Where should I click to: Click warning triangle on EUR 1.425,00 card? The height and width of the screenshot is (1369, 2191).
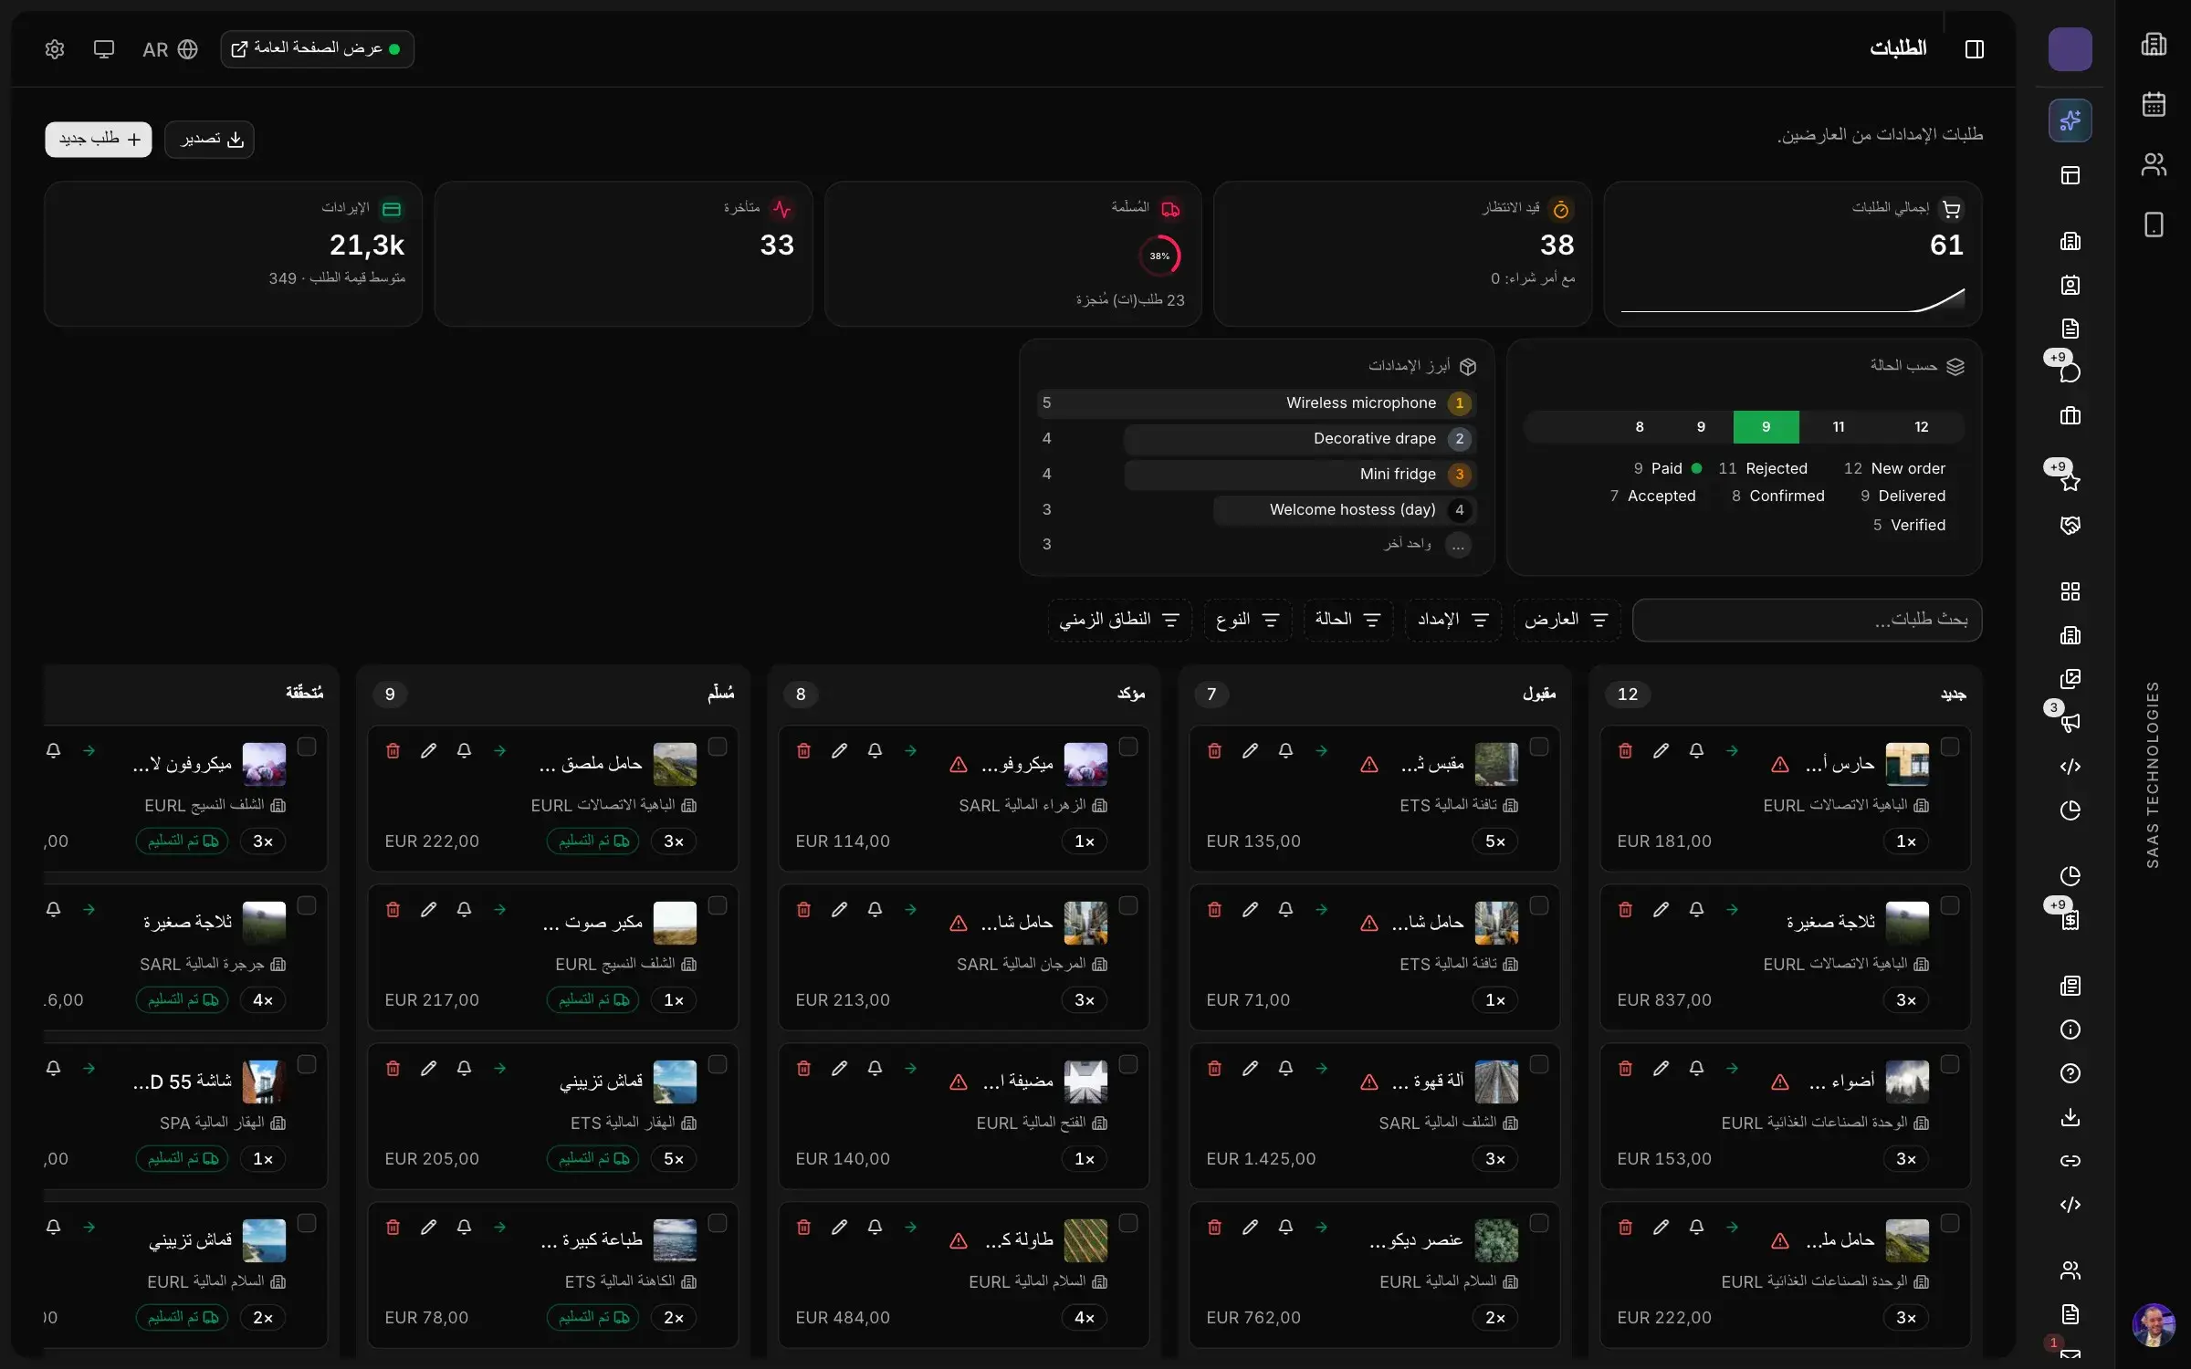[x=1368, y=1082]
